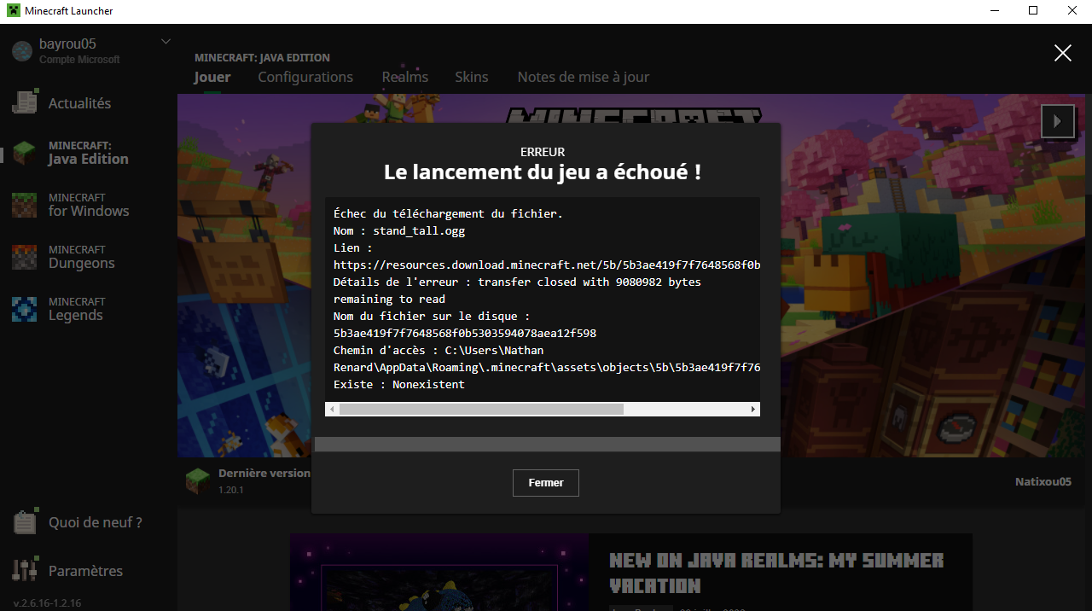Open the Minecraft Legends icon
The image size is (1092, 611).
point(25,310)
